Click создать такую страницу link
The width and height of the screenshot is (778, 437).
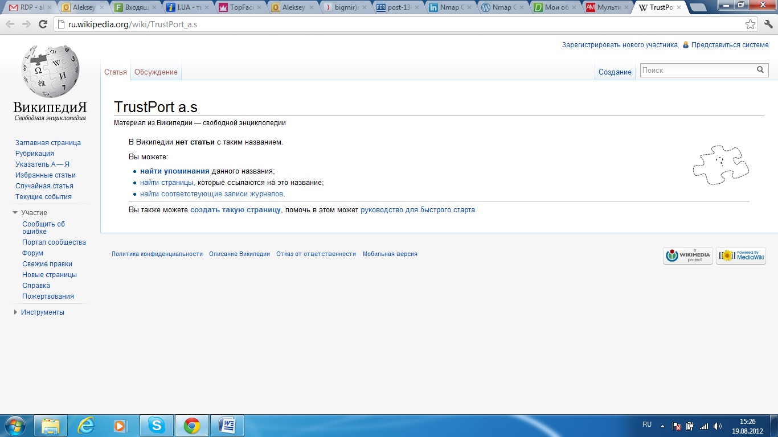click(x=235, y=210)
